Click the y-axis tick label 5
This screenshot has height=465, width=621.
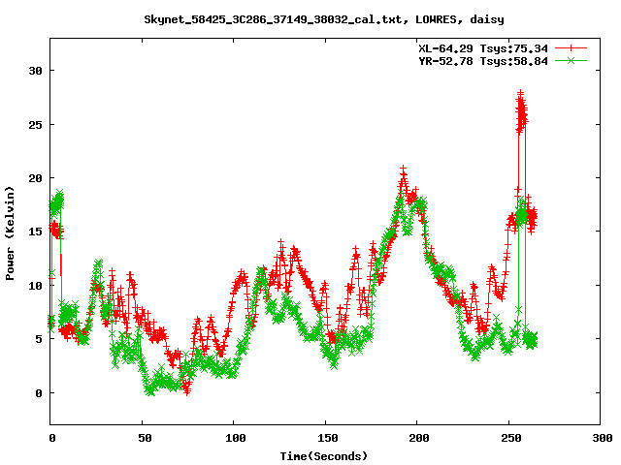pos(39,339)
